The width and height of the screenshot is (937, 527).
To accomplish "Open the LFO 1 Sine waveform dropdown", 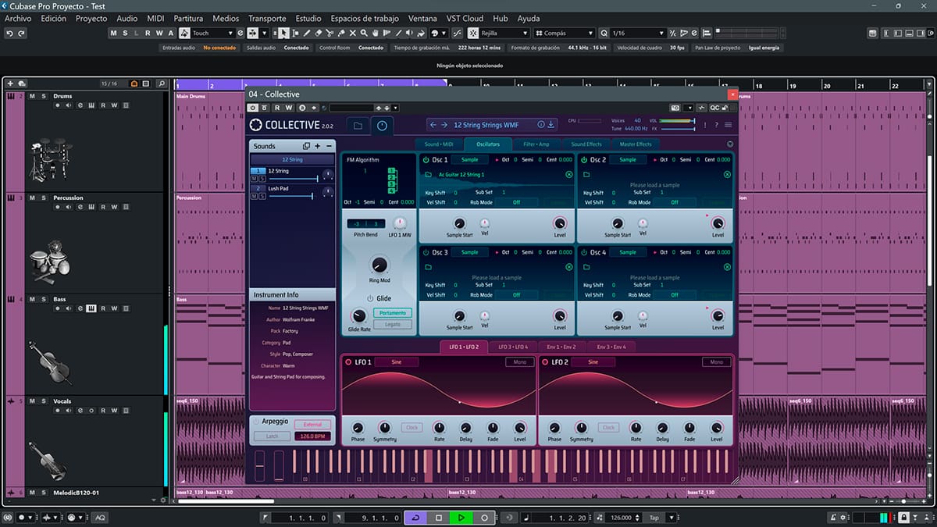I will tap(396, 362).
